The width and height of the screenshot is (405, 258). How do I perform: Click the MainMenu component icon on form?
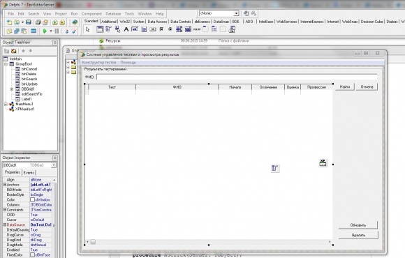pyautogui.click(x=275, y=168)
